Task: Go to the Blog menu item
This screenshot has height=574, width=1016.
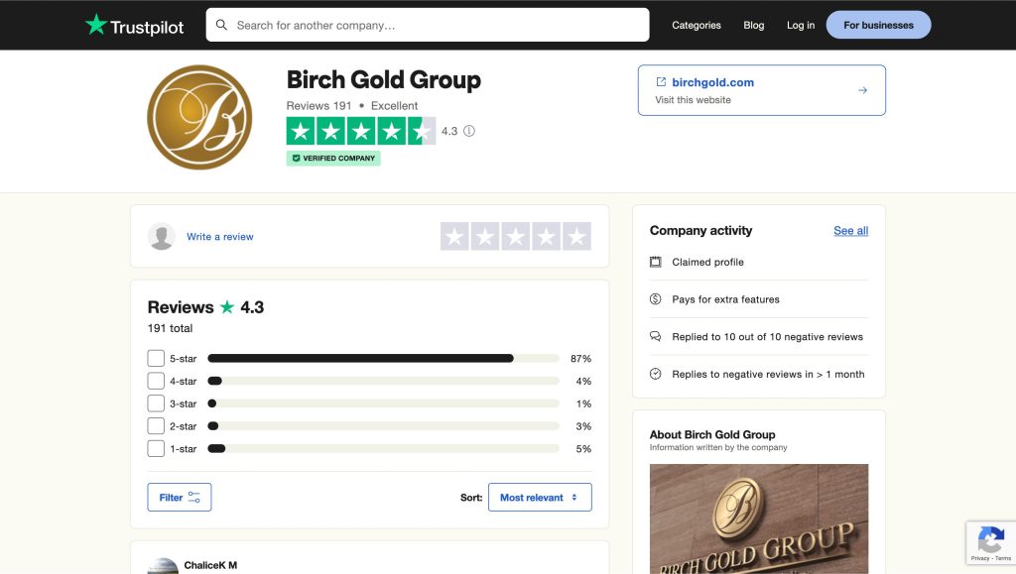Action: click(754, 25)
